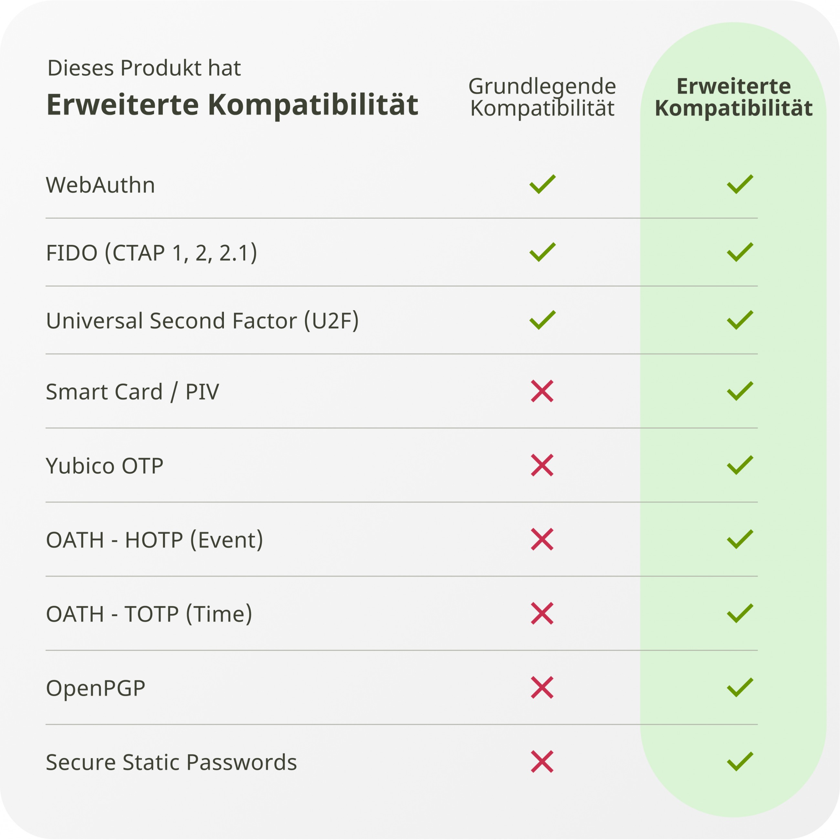The width and height of the screenshot is (840, 840).
Task: Click the red X for OpenPGP
Action: (542, 688)
